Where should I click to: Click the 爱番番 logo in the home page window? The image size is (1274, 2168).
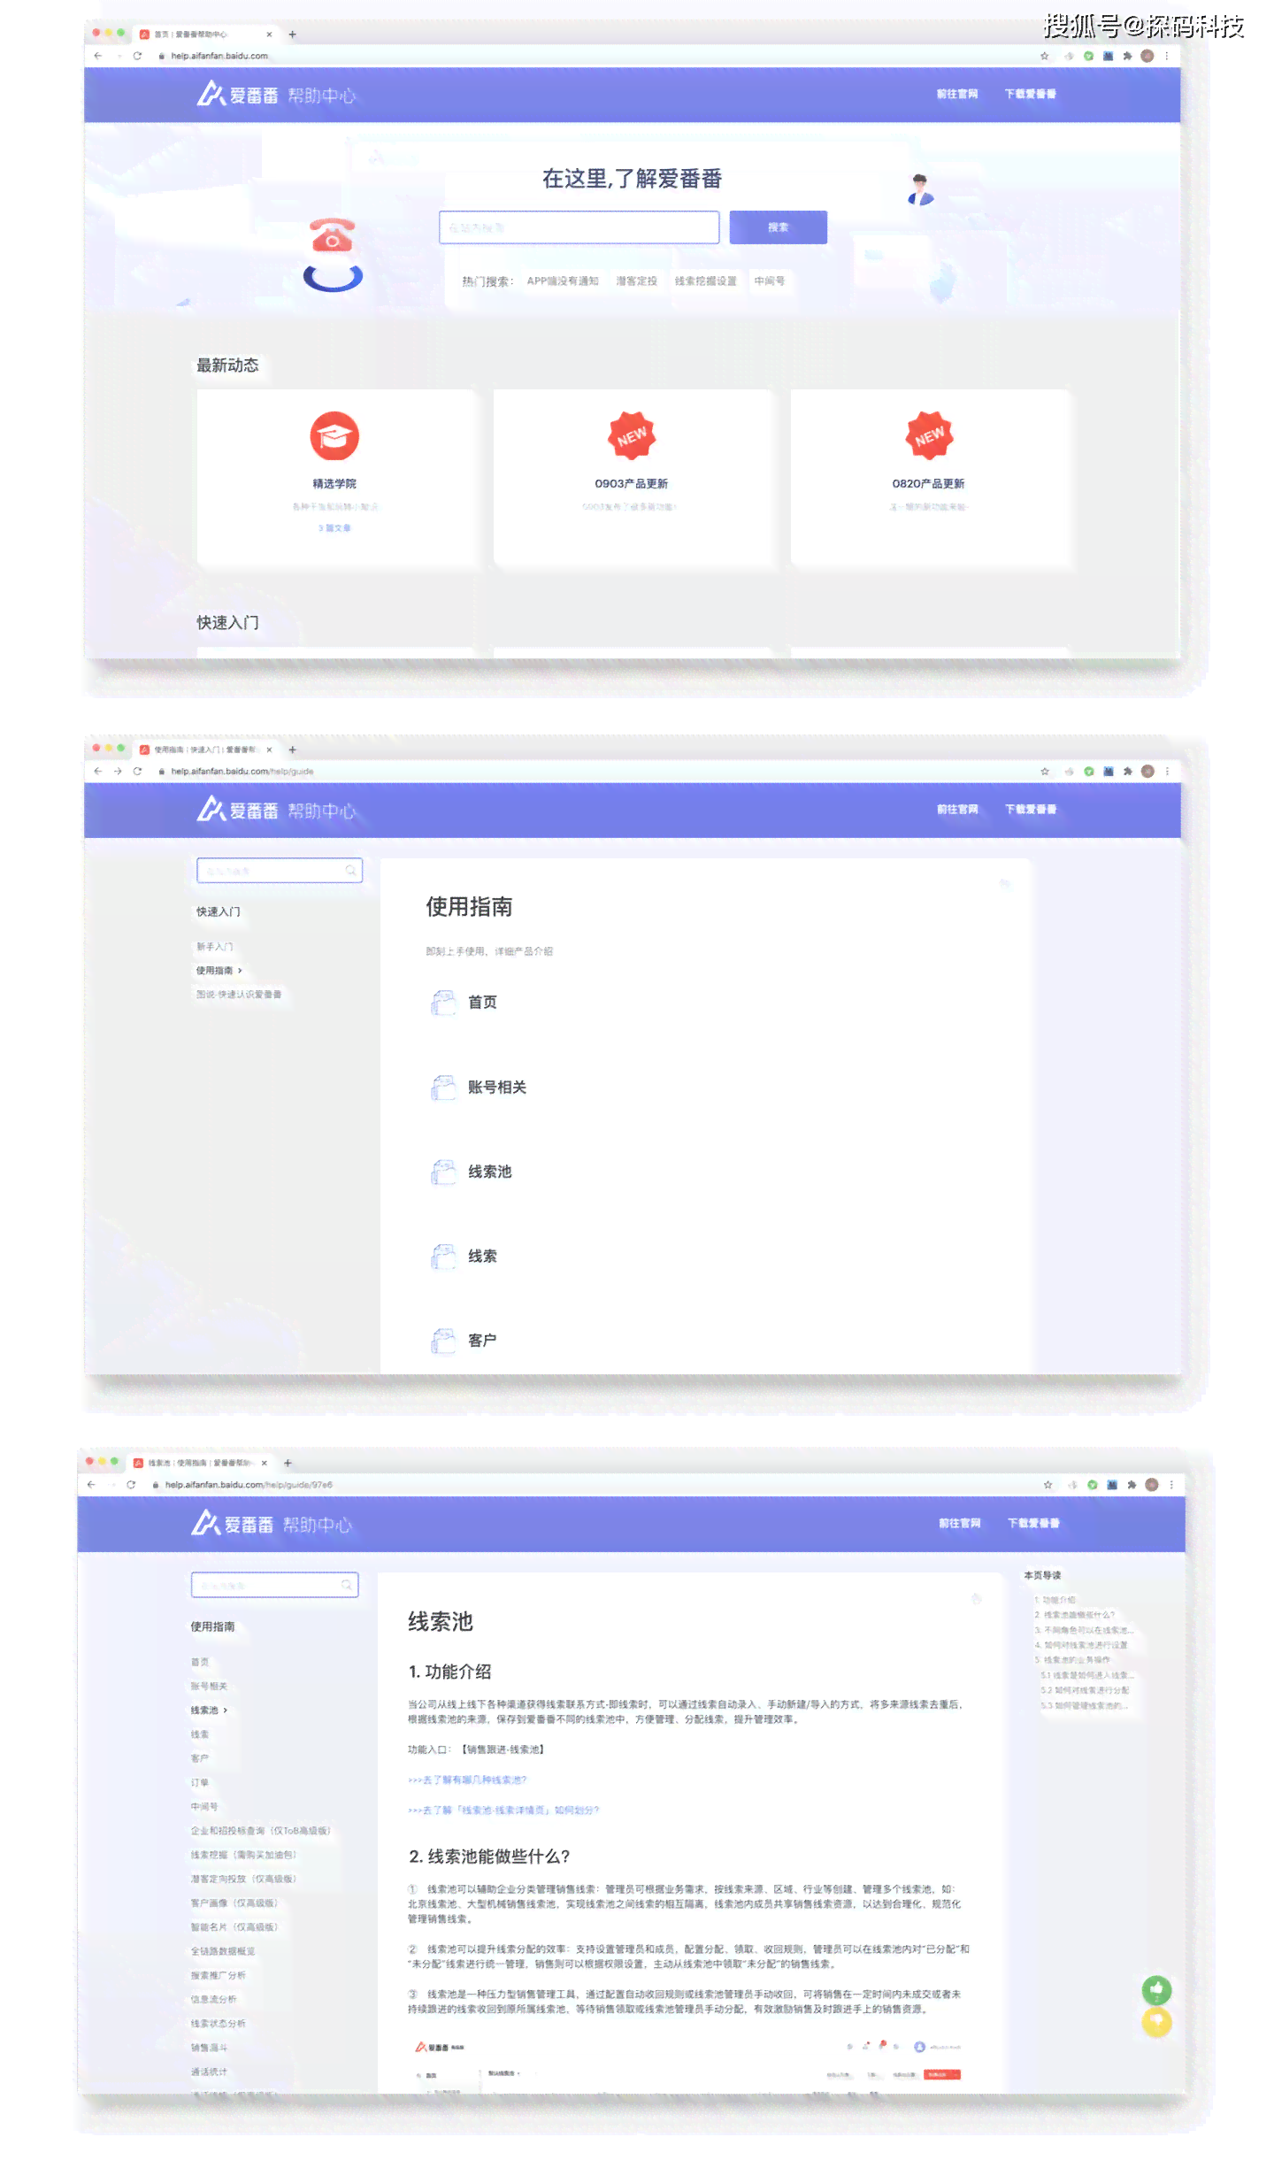(x=237, y=94)
